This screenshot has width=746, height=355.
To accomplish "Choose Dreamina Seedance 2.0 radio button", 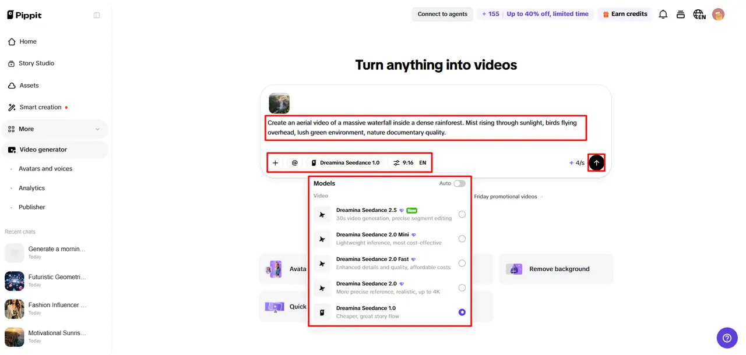I will pos(462,287).
